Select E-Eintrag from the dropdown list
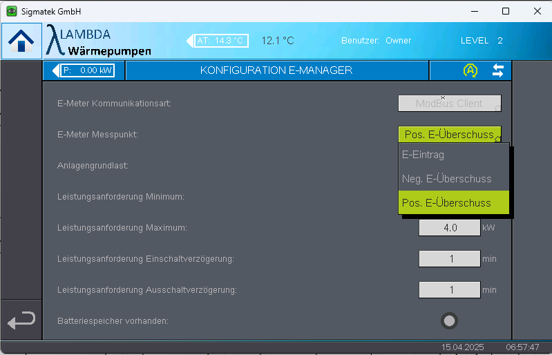This screenshot has height=355, width=552. 454,155
